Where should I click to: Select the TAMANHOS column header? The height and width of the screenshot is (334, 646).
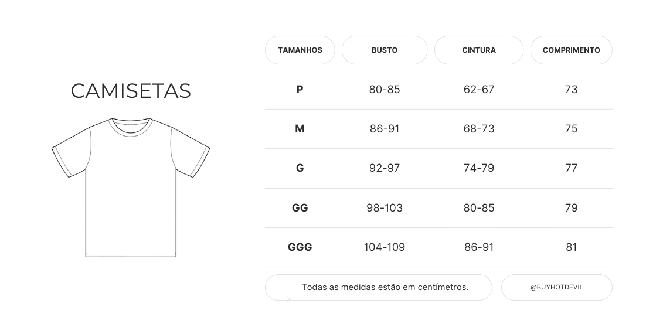tap(300, 50)
